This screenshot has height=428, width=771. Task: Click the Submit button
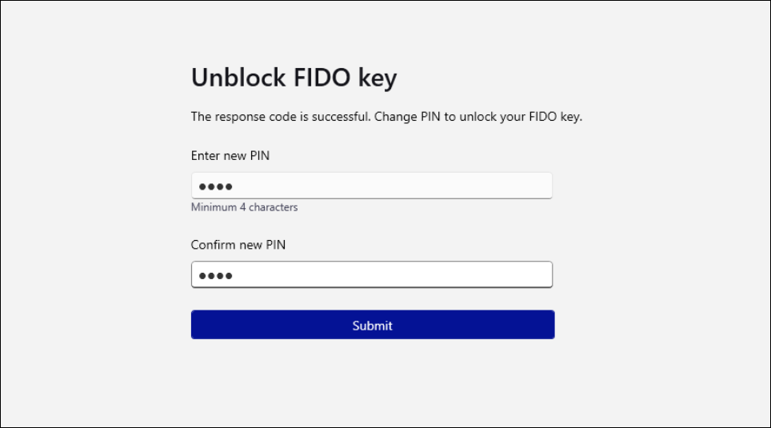tap(372, 325)
